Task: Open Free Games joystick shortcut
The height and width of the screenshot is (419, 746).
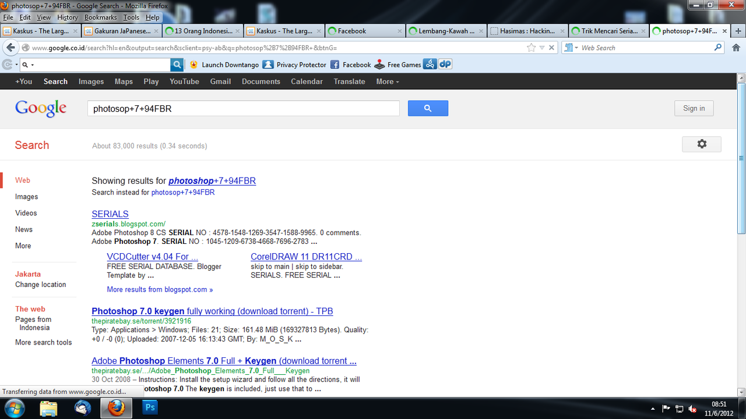Action: click(x=398, y=65)
